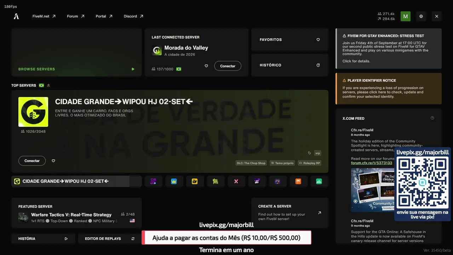The image size is (453, 255).
Task: Click the '8 months ago' post timestamp
Action: [360, 135]
